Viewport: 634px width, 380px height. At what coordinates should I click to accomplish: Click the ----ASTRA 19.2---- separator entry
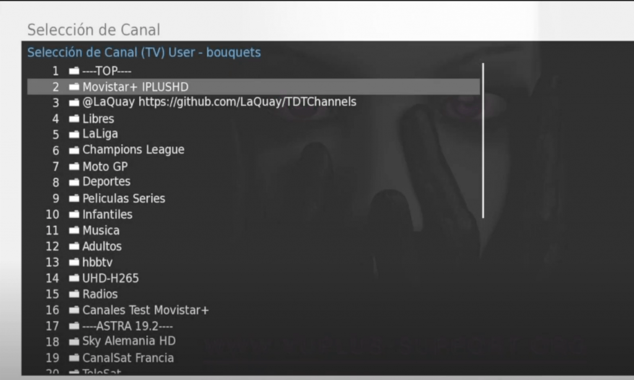253,326
